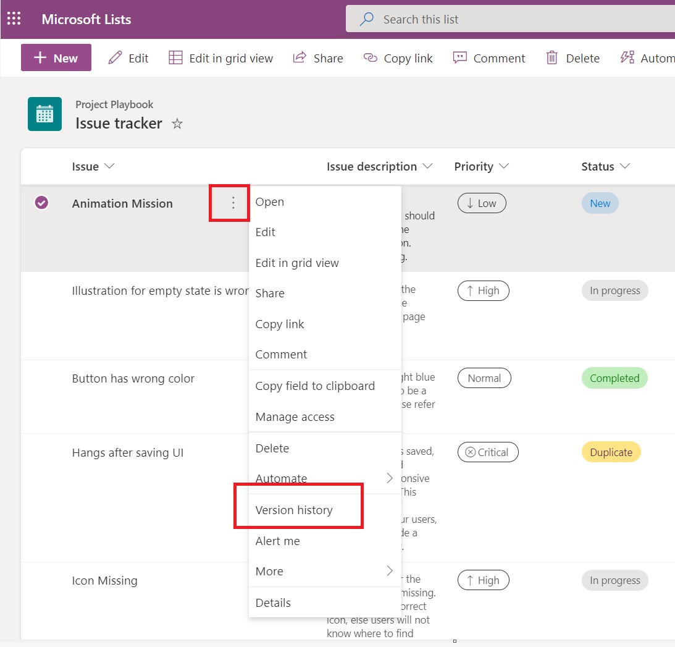675x647 pixels.
Task: Click In progress status for Illustration row
Action: (614, 290)
